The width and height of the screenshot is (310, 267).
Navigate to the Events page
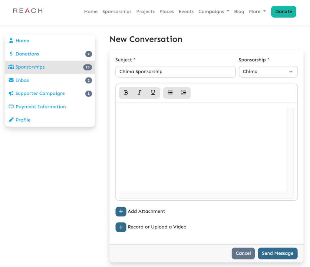pos(186,12)
